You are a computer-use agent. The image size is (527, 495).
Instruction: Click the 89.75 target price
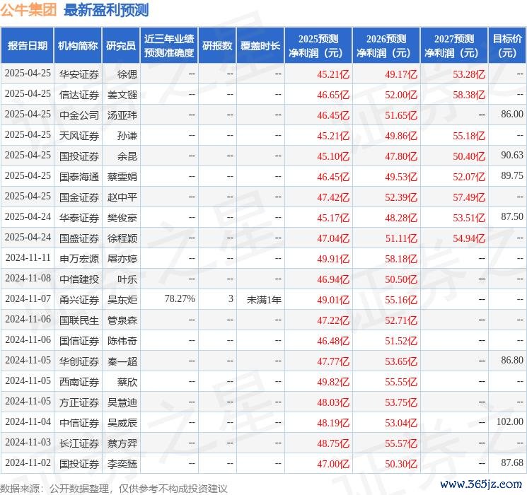(512, 176)
